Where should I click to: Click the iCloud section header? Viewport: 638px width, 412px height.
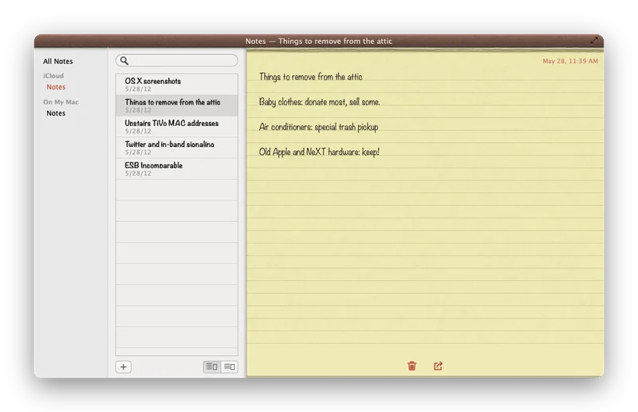pyautogui.click(x=53, y=76)
